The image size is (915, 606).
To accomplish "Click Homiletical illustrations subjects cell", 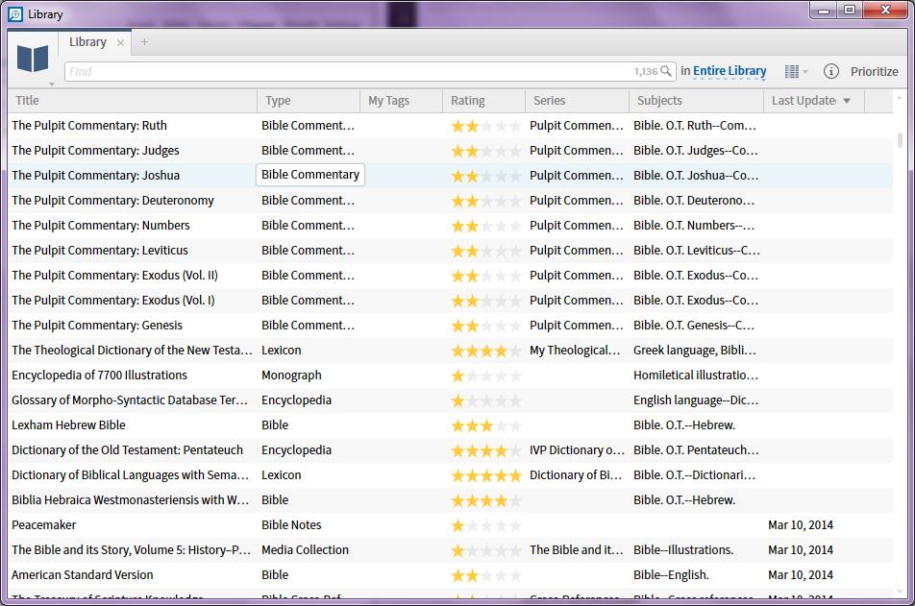I will click(696, 376).
